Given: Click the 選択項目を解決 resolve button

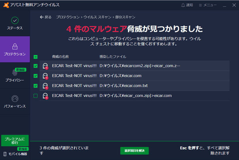Looking at the screenshot, I should (x=134, y=151).
